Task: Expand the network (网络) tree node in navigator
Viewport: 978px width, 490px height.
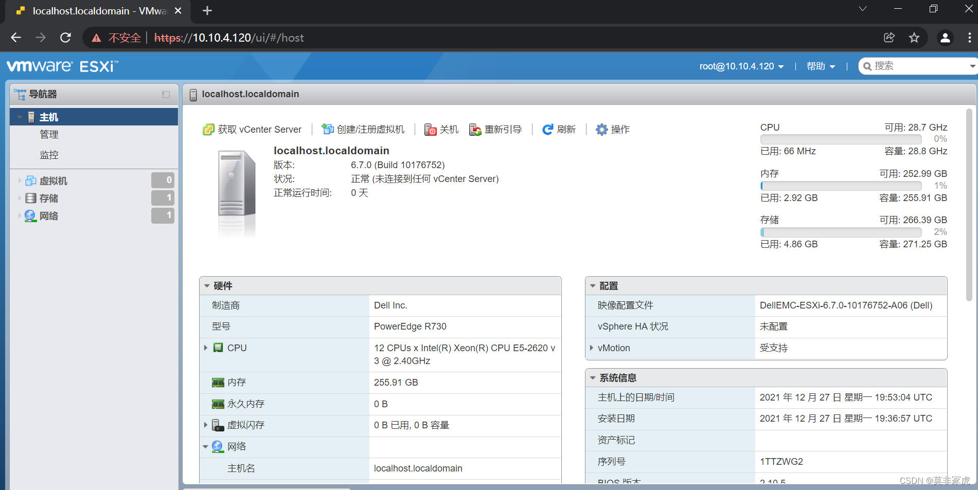Action: [x=20, y=216]
